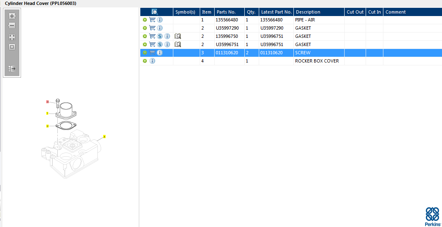This screenshot has width=442, height=227.
Task: Sort by Qty. column header
Action: click(251, 12)
